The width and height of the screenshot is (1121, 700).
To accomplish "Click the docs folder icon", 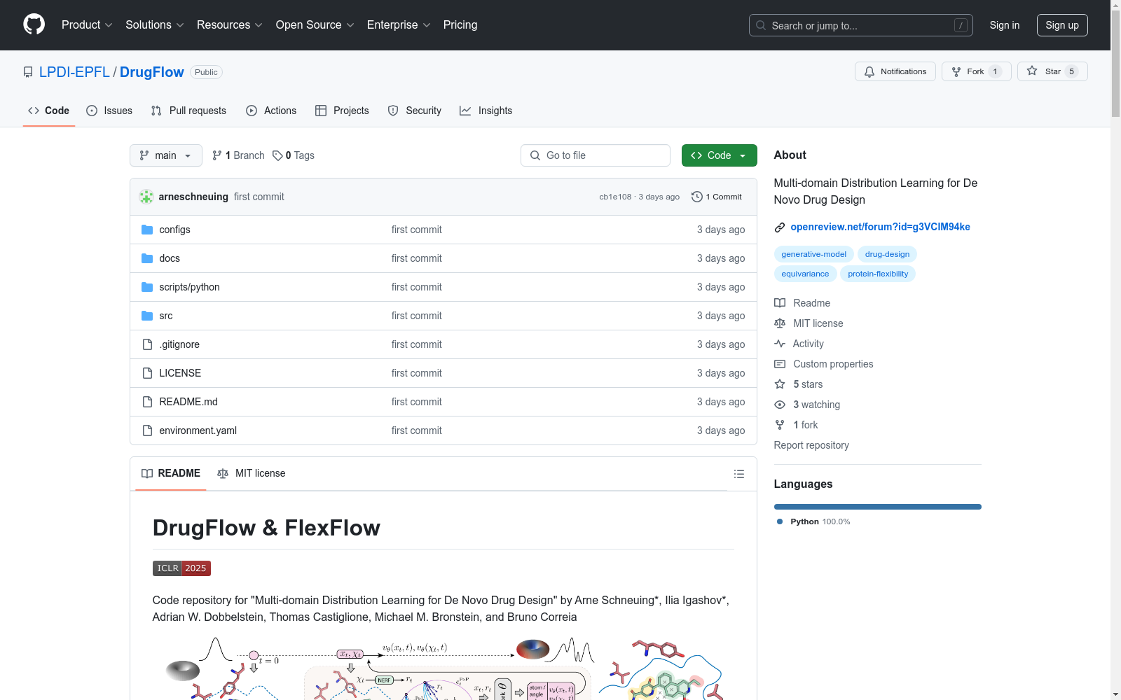I will click(x=147, y=258).
